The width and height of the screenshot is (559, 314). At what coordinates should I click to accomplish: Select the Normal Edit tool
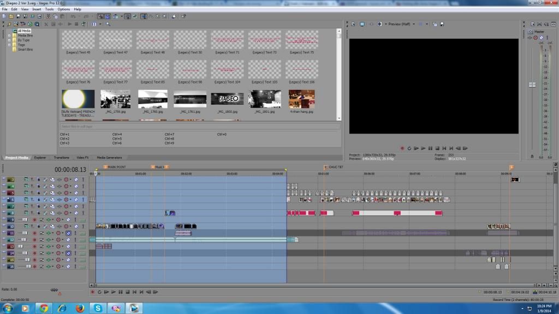pos(144,16)
